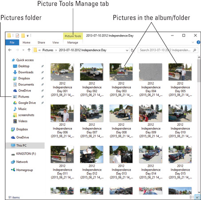Image resolution: width=201 pixels, height=200 pixels.
Task: Click the Videos film icon
Action: click(15, 121)
